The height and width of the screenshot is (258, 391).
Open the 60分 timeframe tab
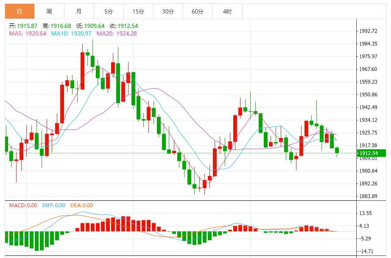198,11
